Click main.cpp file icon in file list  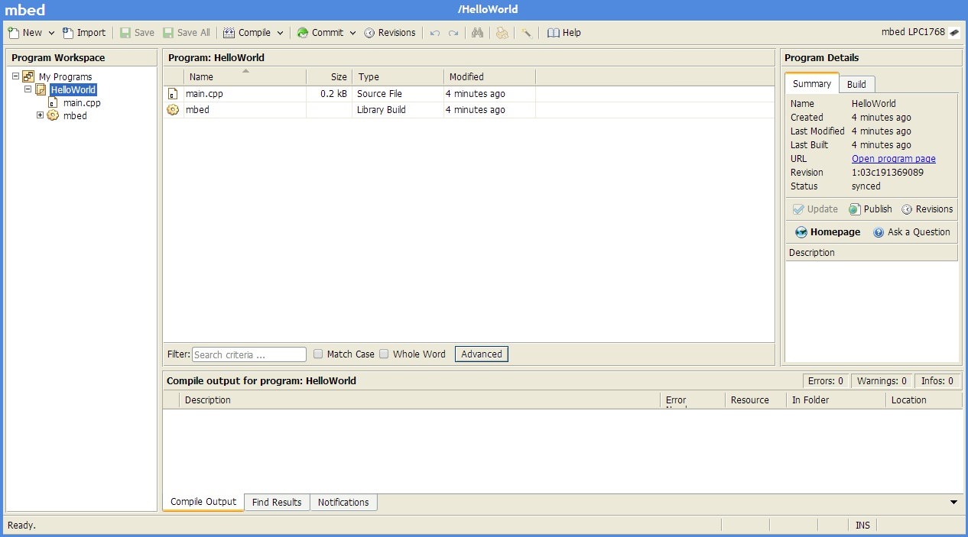(x=173, y=94)
